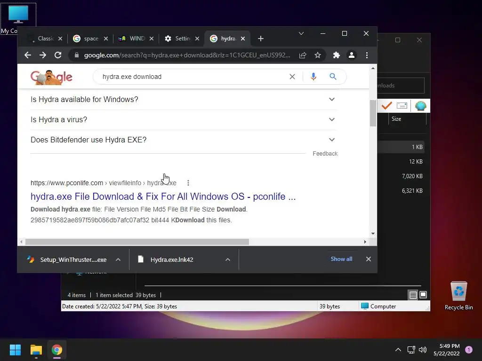The width and height of the screenshot is (482, 361).
Task: Go back with Chrome's back arrow
Action: (28, 55)
